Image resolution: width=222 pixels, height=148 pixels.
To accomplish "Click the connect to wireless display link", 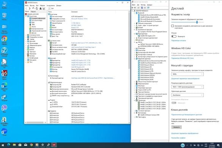I will point(186,115).
